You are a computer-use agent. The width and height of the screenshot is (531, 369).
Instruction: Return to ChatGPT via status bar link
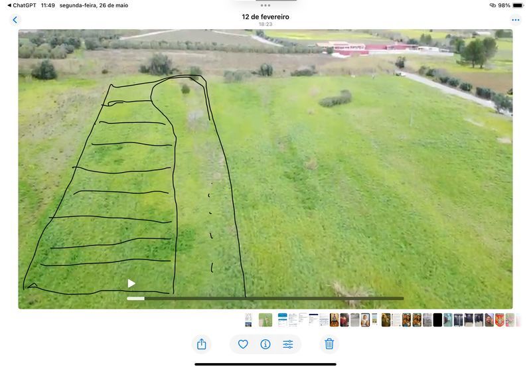[x=22, y=5]
